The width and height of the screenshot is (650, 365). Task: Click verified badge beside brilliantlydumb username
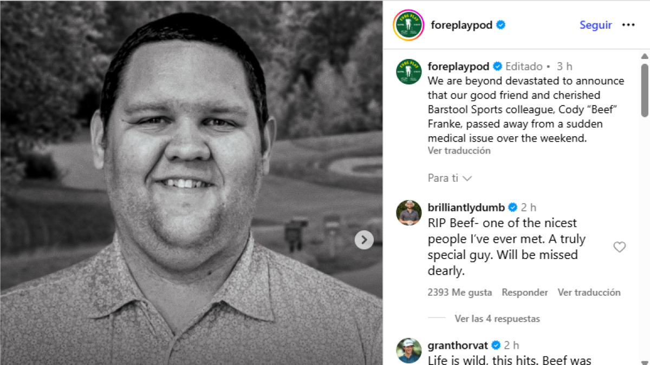pos(512,208)
